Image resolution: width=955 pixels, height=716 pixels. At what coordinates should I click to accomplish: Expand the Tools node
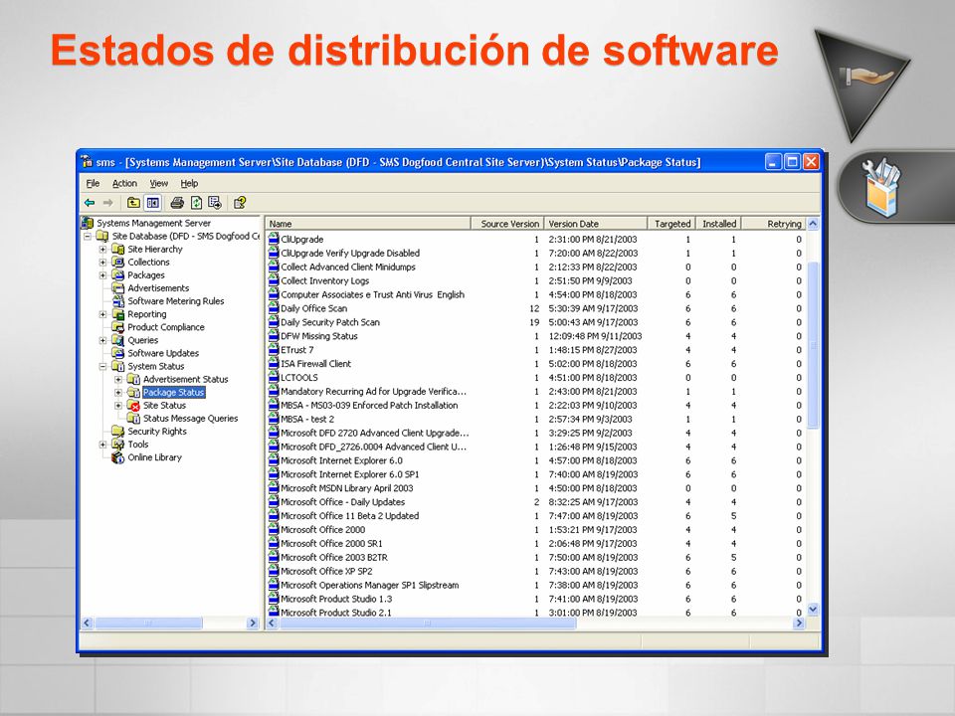[x=102, y=445]
